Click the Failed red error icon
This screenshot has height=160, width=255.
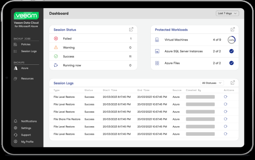pos(56,39)
